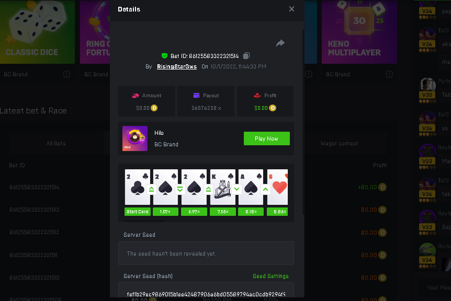Switch to the Wager contest tab
Image resolution: width=451 pixels, height=301 pixels.
[x=340, y=143]
